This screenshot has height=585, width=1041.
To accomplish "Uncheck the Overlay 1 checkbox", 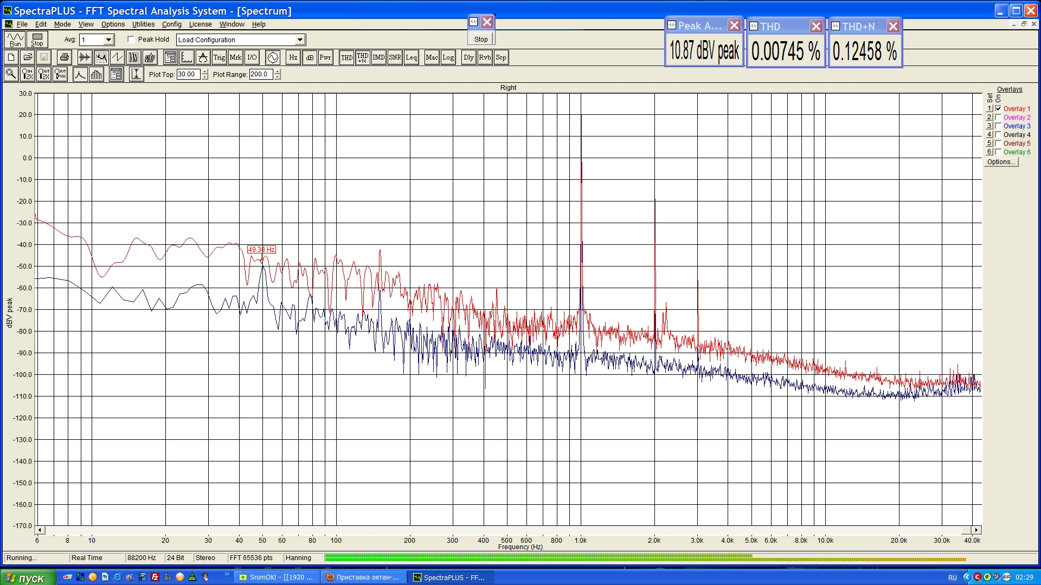I will 998,109.
